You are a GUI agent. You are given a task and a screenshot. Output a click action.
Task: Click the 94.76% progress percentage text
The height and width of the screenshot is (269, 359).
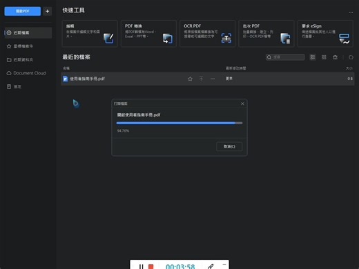pyautogui.click(x=123, y=131)
